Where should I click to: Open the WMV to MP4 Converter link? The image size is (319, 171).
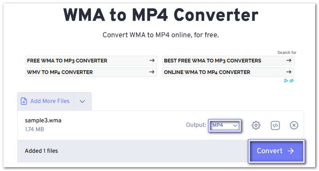[x=60, y=72]
